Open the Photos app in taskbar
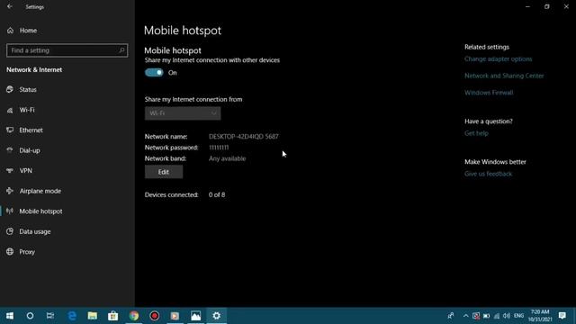The height and width of the screenshot is (324, 576). point(196,316)
